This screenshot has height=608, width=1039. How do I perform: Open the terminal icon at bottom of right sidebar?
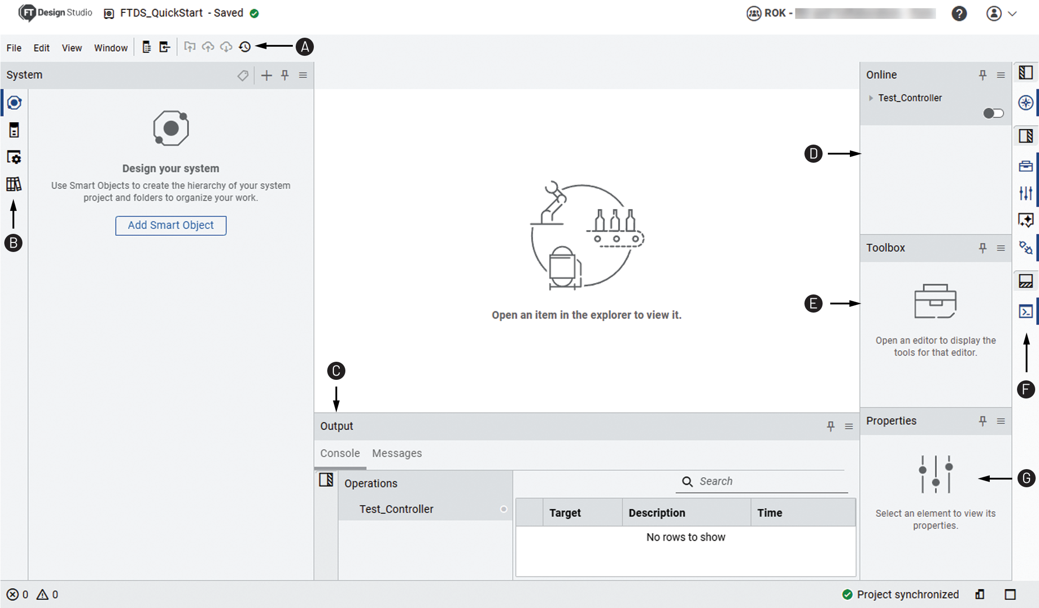click(x=1026, y=311)
